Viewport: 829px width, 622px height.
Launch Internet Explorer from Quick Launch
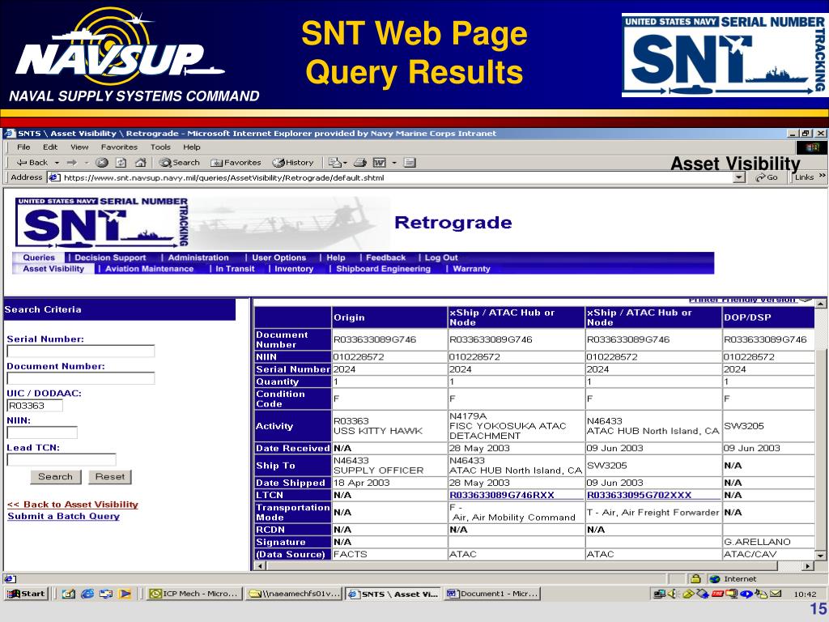pyautogui.click(x=87, y=594)
